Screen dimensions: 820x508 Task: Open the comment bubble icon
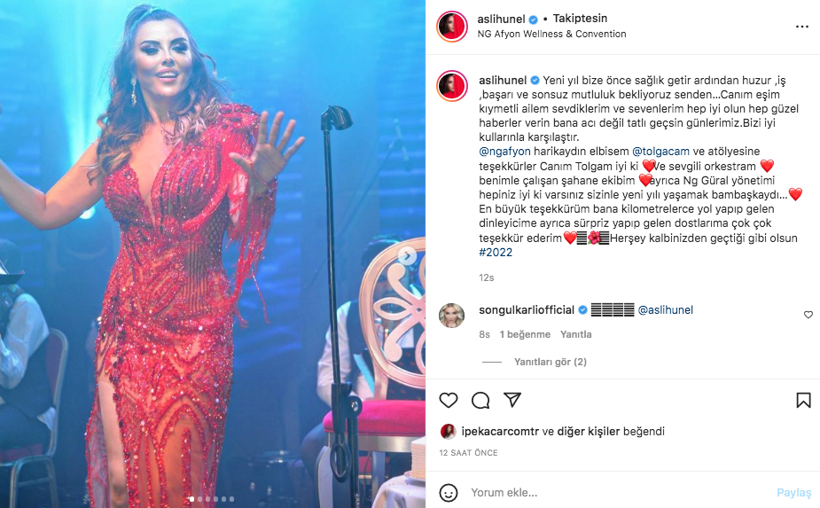(x=480, y=400)
